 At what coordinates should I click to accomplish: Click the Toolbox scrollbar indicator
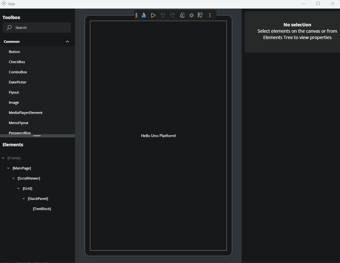click(38, 136)
